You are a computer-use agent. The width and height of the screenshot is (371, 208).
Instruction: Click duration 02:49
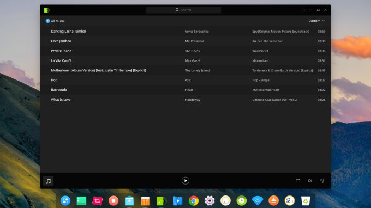tap(321, 70)
